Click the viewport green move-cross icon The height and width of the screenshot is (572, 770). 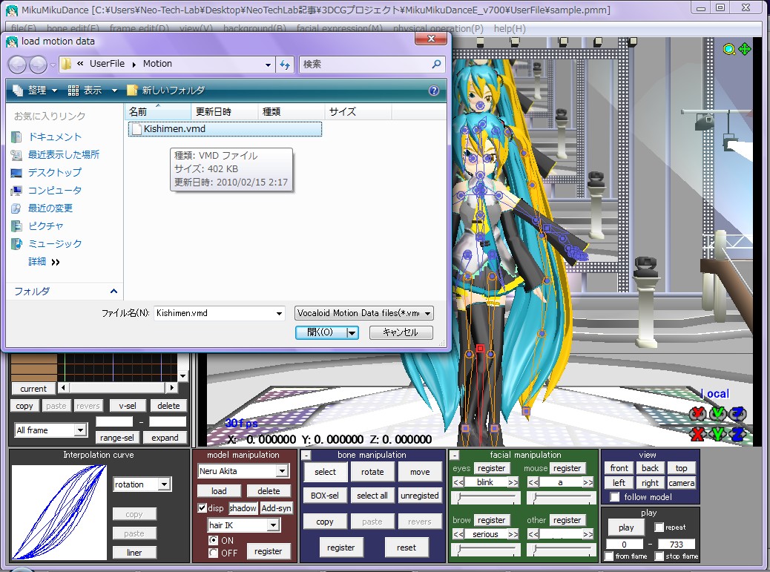point(745,49)
